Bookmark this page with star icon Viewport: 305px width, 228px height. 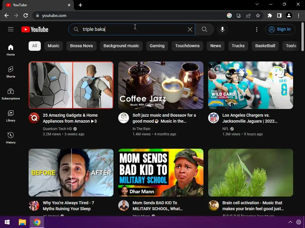coord(258,15)
